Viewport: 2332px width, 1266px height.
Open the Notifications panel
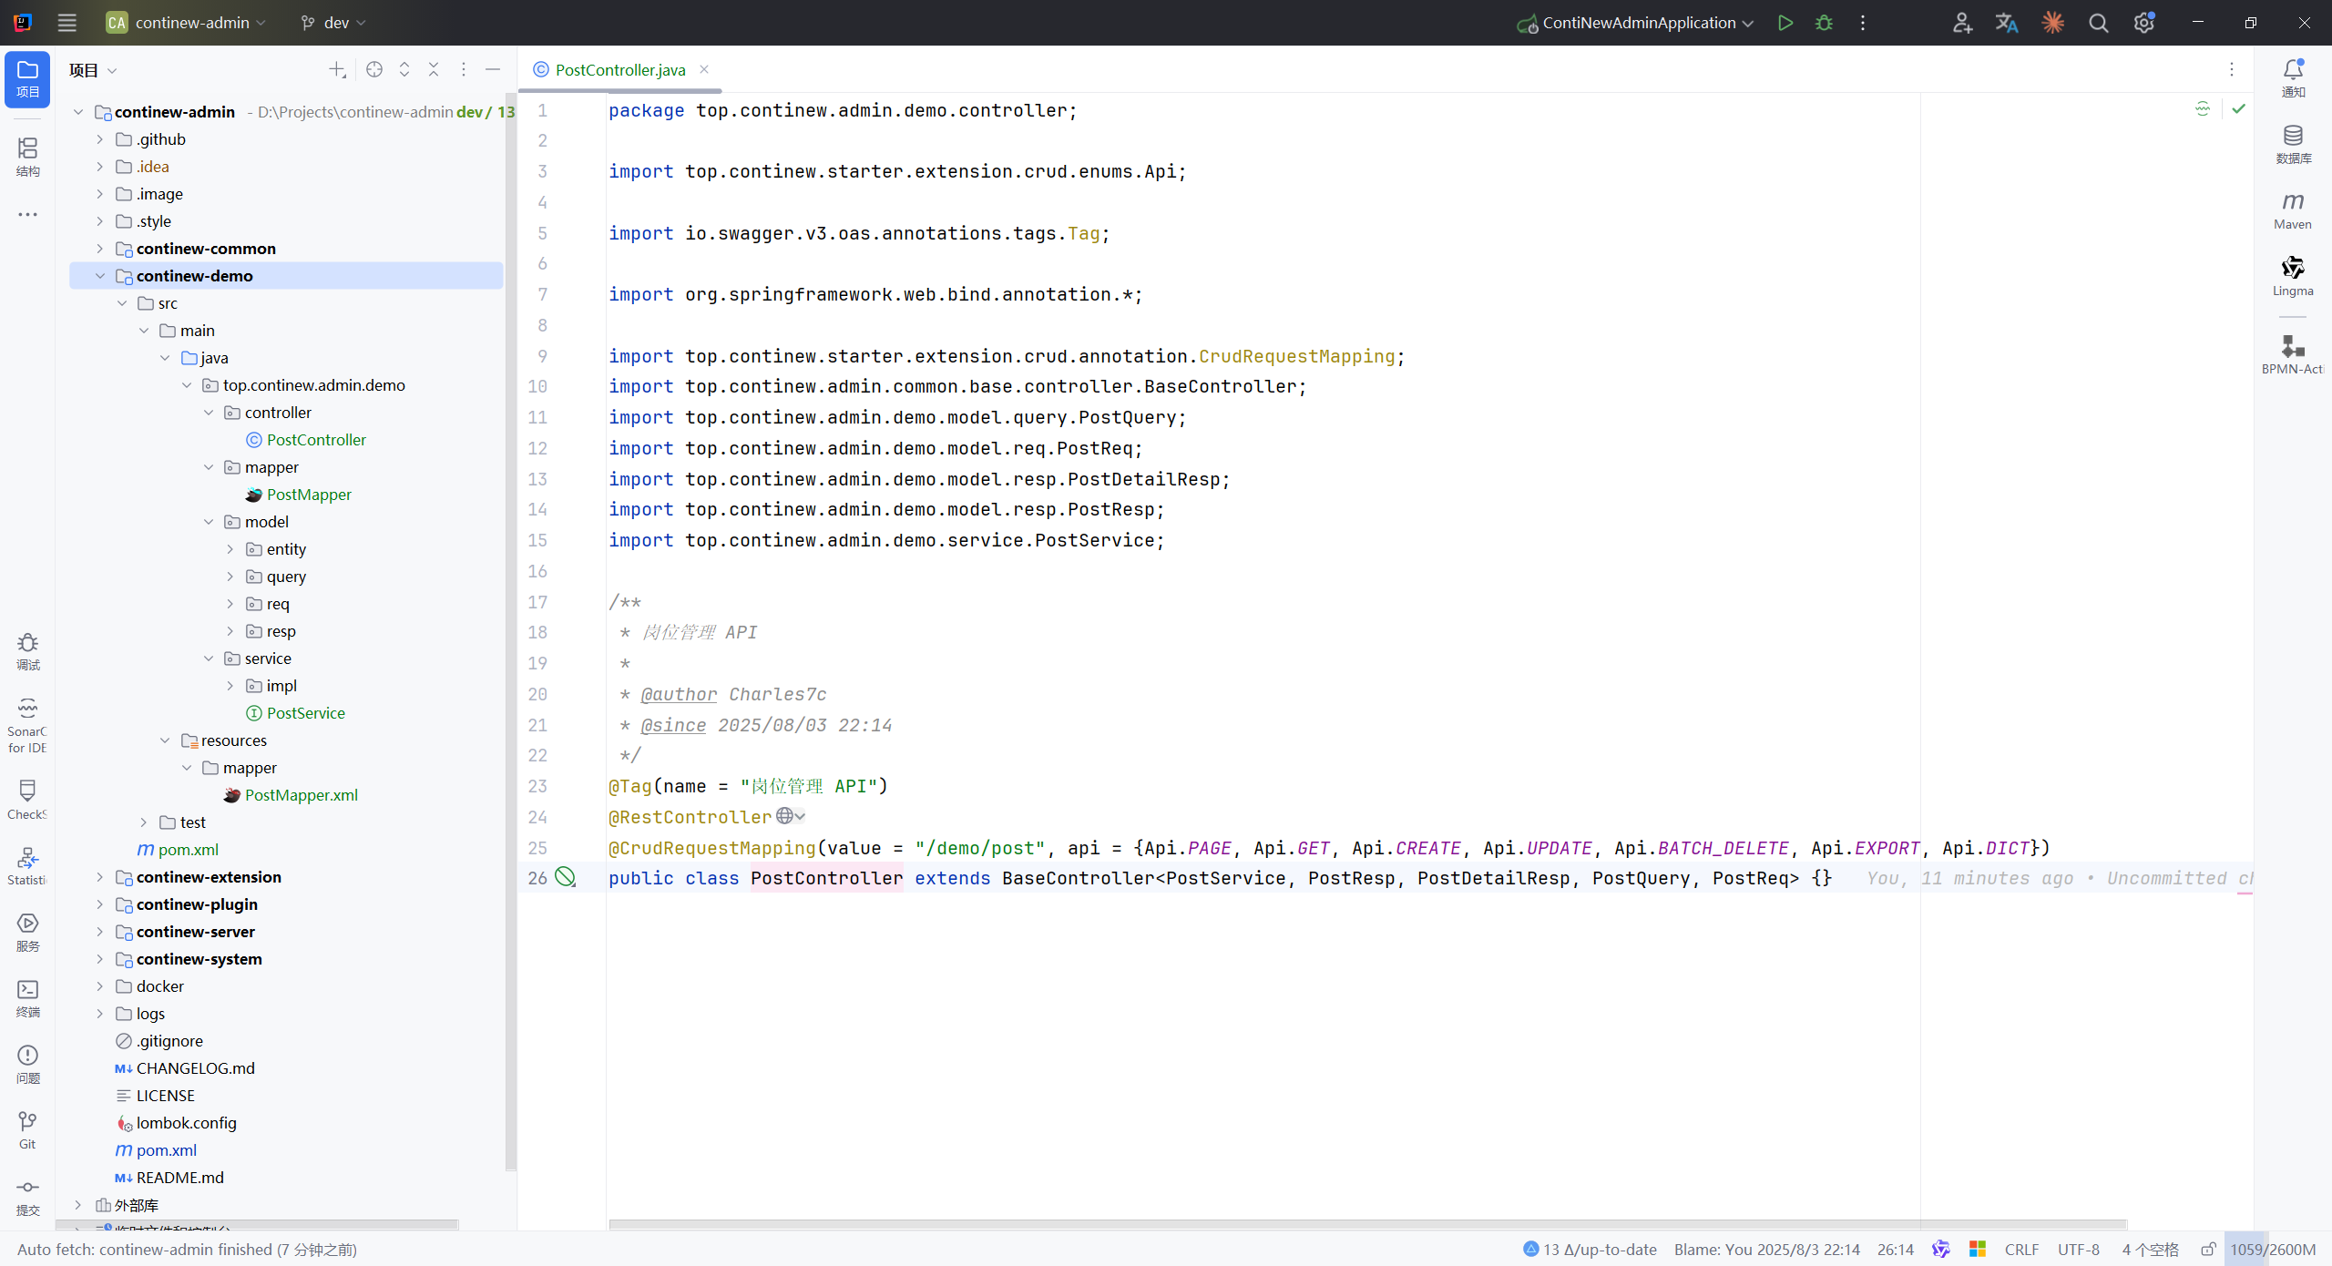[2293, 78]
